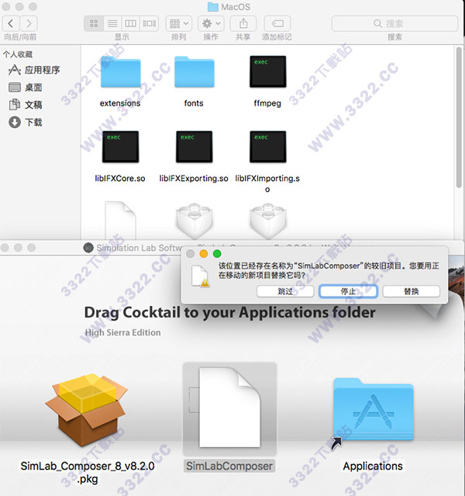Select the SimLab_Composer_8_v8.2.0.pkg package icon
Screen dimensions: 465x496
(86, 410)
